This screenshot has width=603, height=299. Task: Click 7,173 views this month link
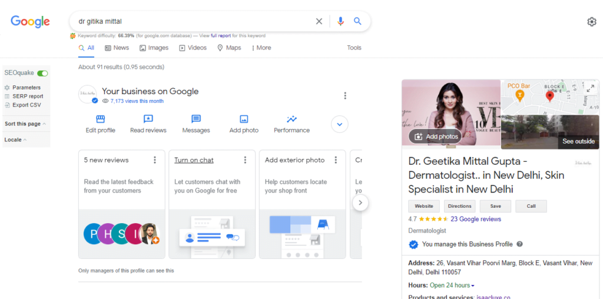click(x=137, y=101)
